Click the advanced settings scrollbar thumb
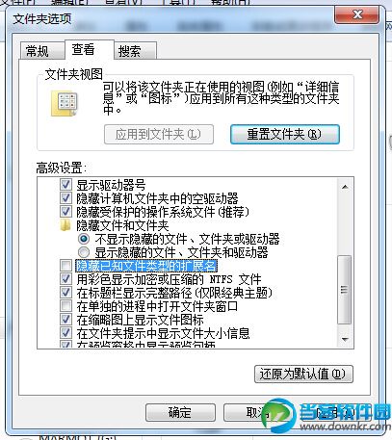392x440 pixels. pyautogui.click(x=345, y=290)
